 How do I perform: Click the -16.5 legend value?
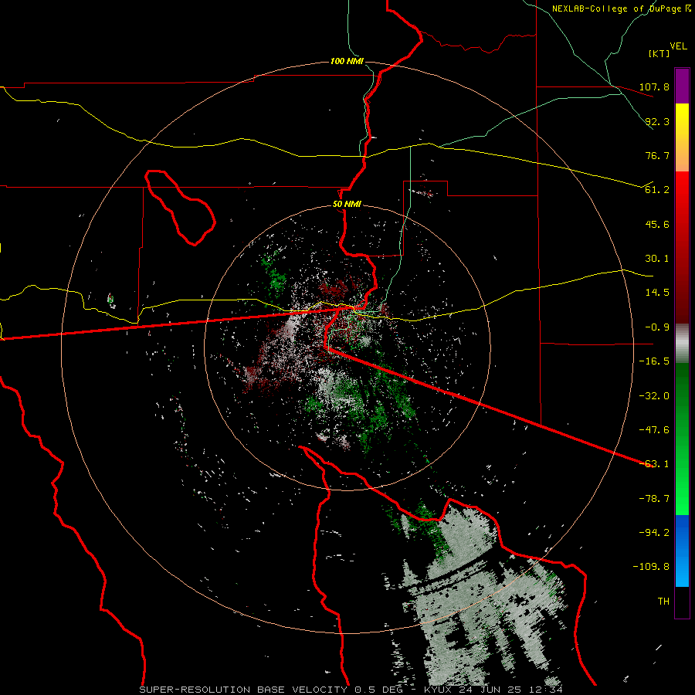[654, 361]
